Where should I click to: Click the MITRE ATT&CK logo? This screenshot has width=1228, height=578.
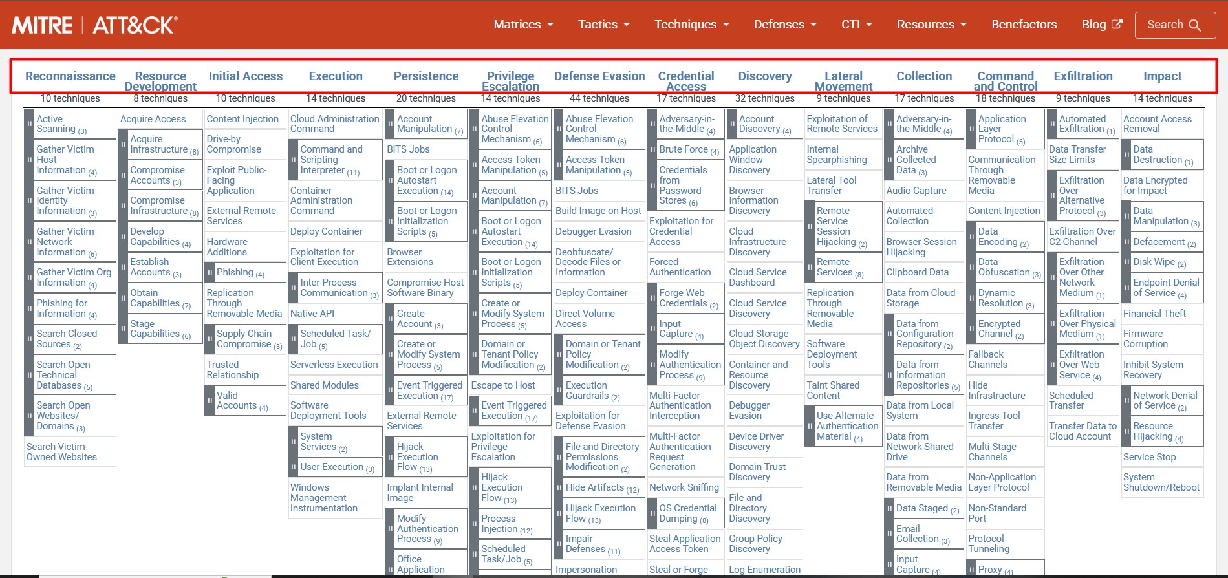click(94, 25)
